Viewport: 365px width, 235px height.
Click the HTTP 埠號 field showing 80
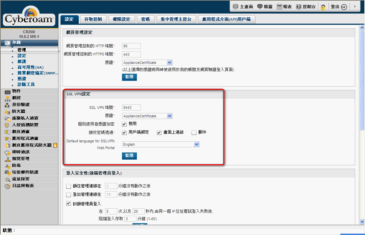point(131,46)
